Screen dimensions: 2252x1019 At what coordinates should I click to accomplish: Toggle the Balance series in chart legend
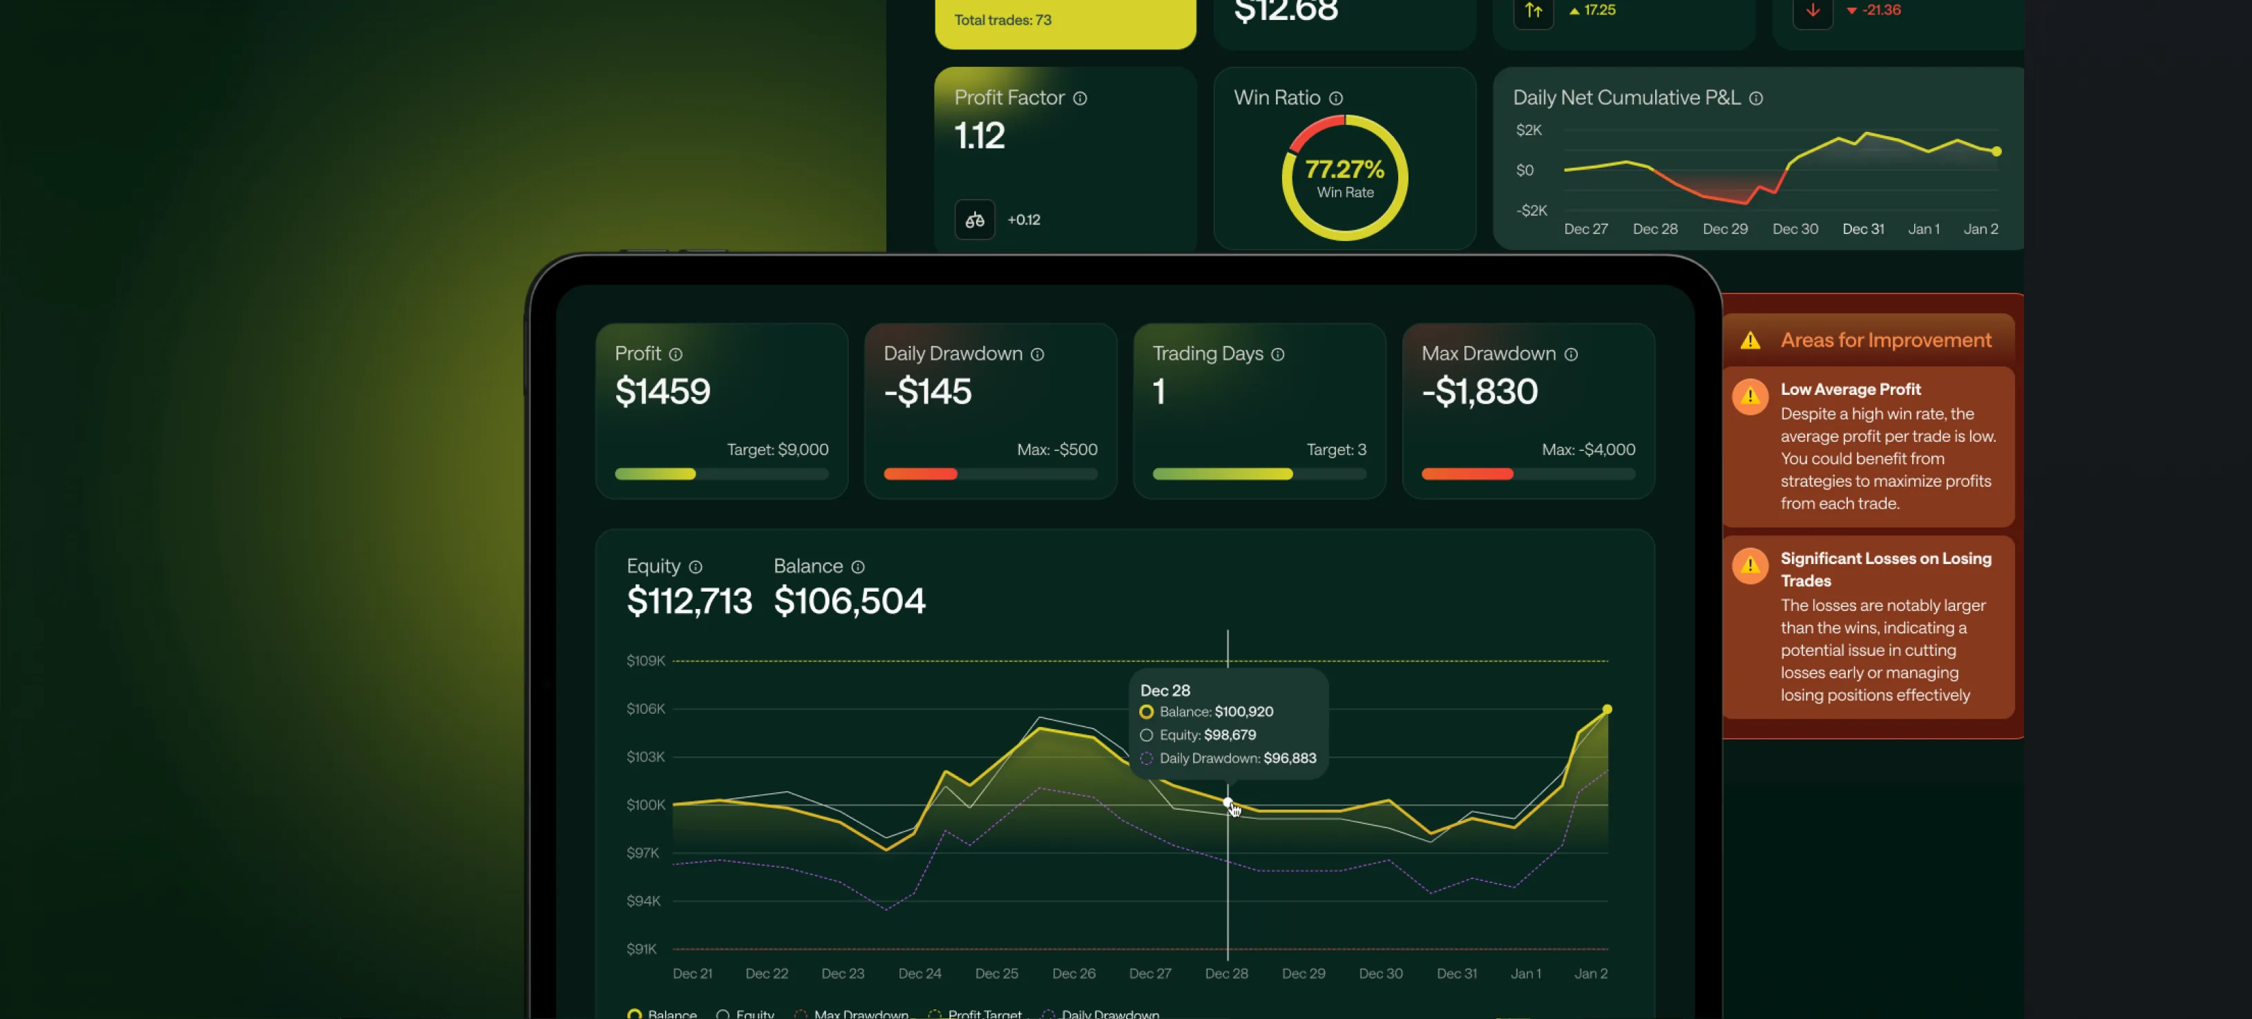(662, 1013)
